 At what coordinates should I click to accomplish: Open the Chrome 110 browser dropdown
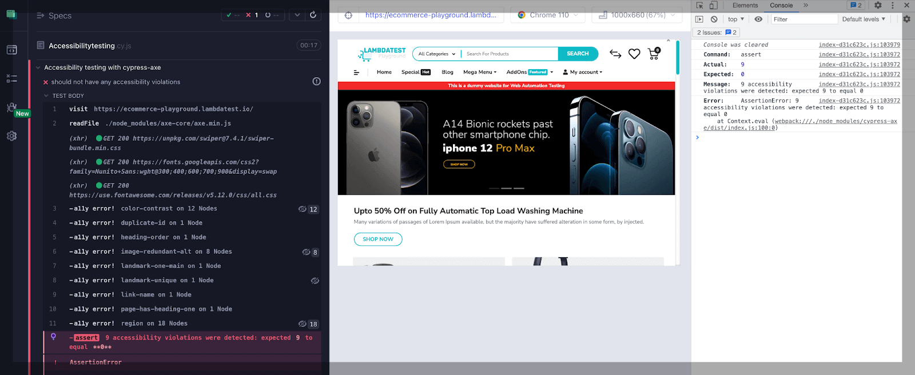548,15
